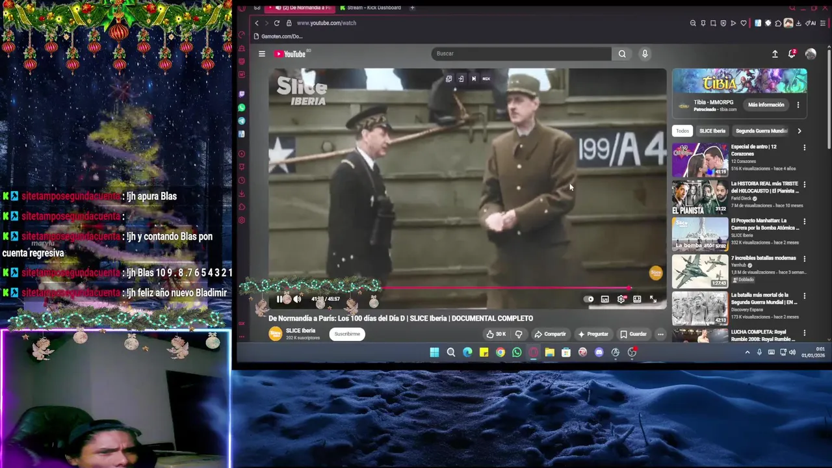Open the Gamoten.com bookmark
The width and height of the screenshot is (832, 468).
point(278,36)
